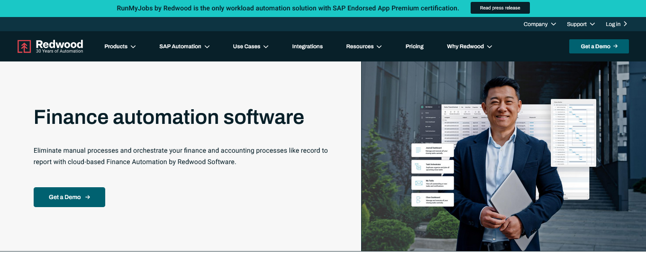Expand the chevron next to Resources
646x261 pixels.
[379, 47]
